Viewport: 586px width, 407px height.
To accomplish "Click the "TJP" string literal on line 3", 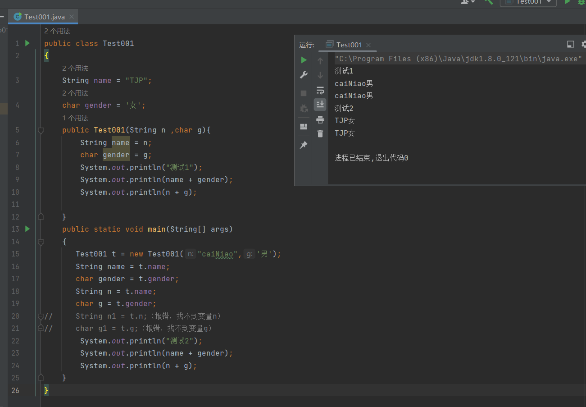I will (x=136, y=80).
